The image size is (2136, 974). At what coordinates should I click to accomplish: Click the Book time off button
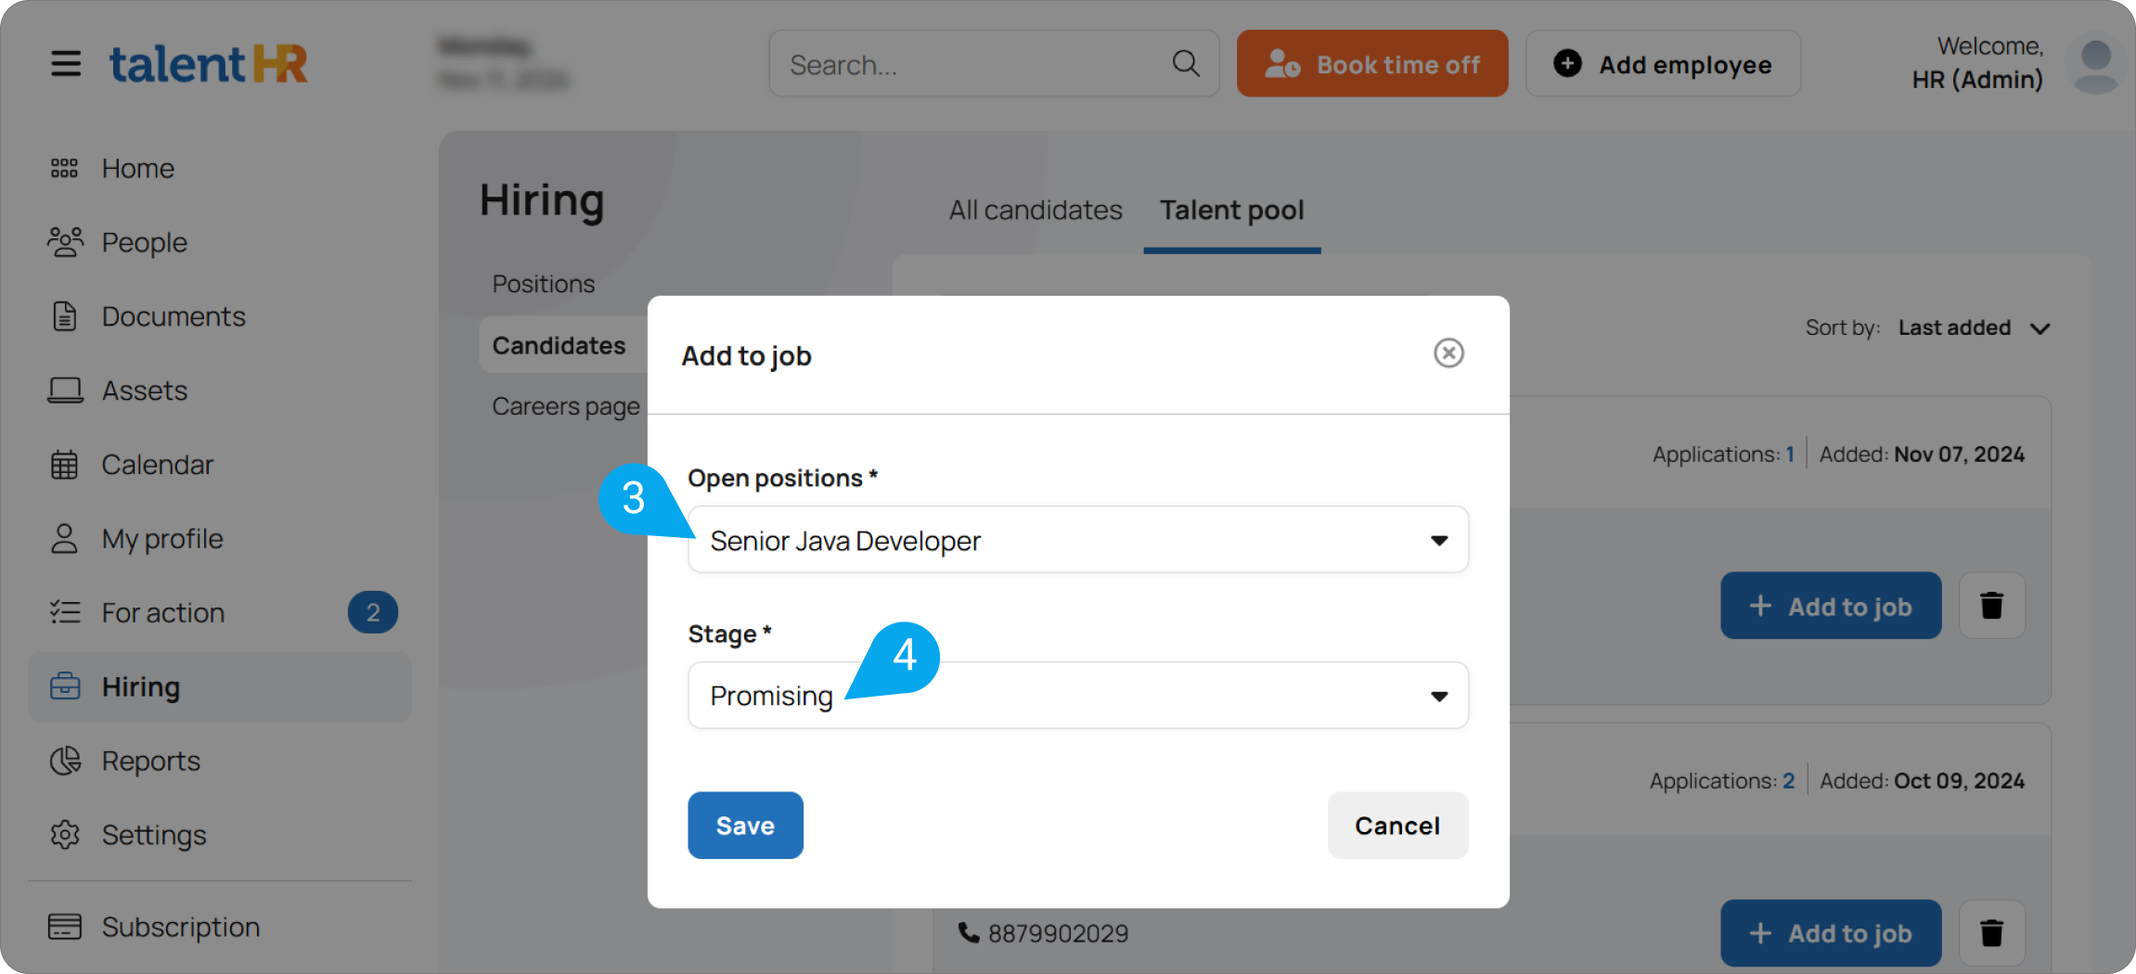point(1371,64)
